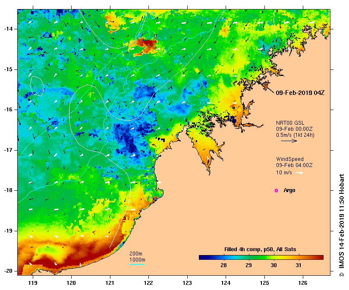Click the 'Argo' legend label

pos(289,190)
